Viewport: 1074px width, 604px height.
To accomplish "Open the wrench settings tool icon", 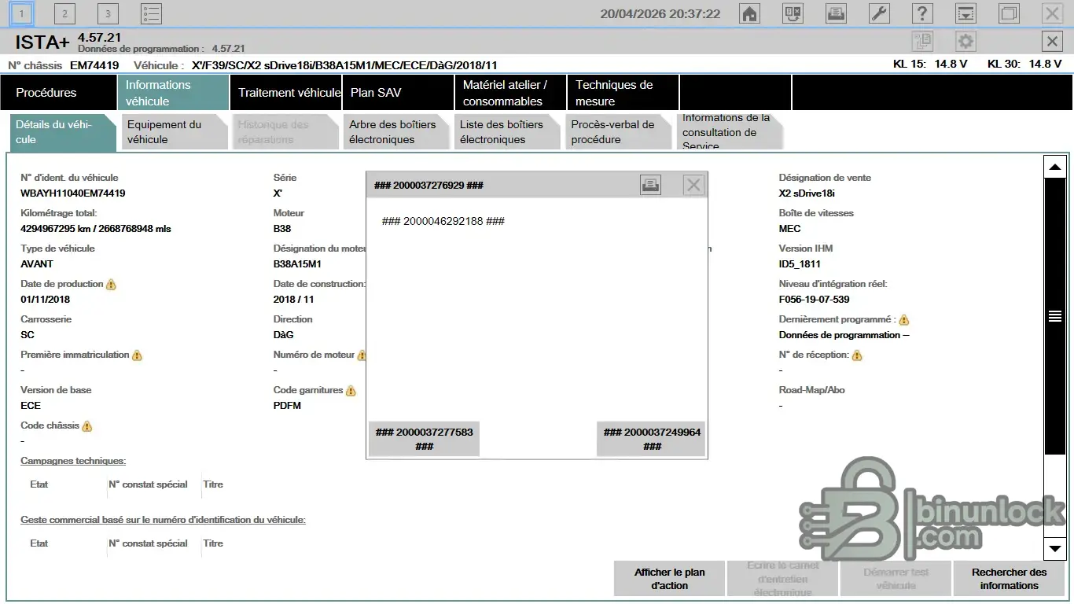I will coord(879,13).
